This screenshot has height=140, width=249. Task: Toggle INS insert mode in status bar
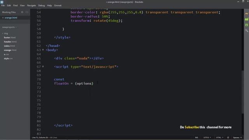(196, 137)
